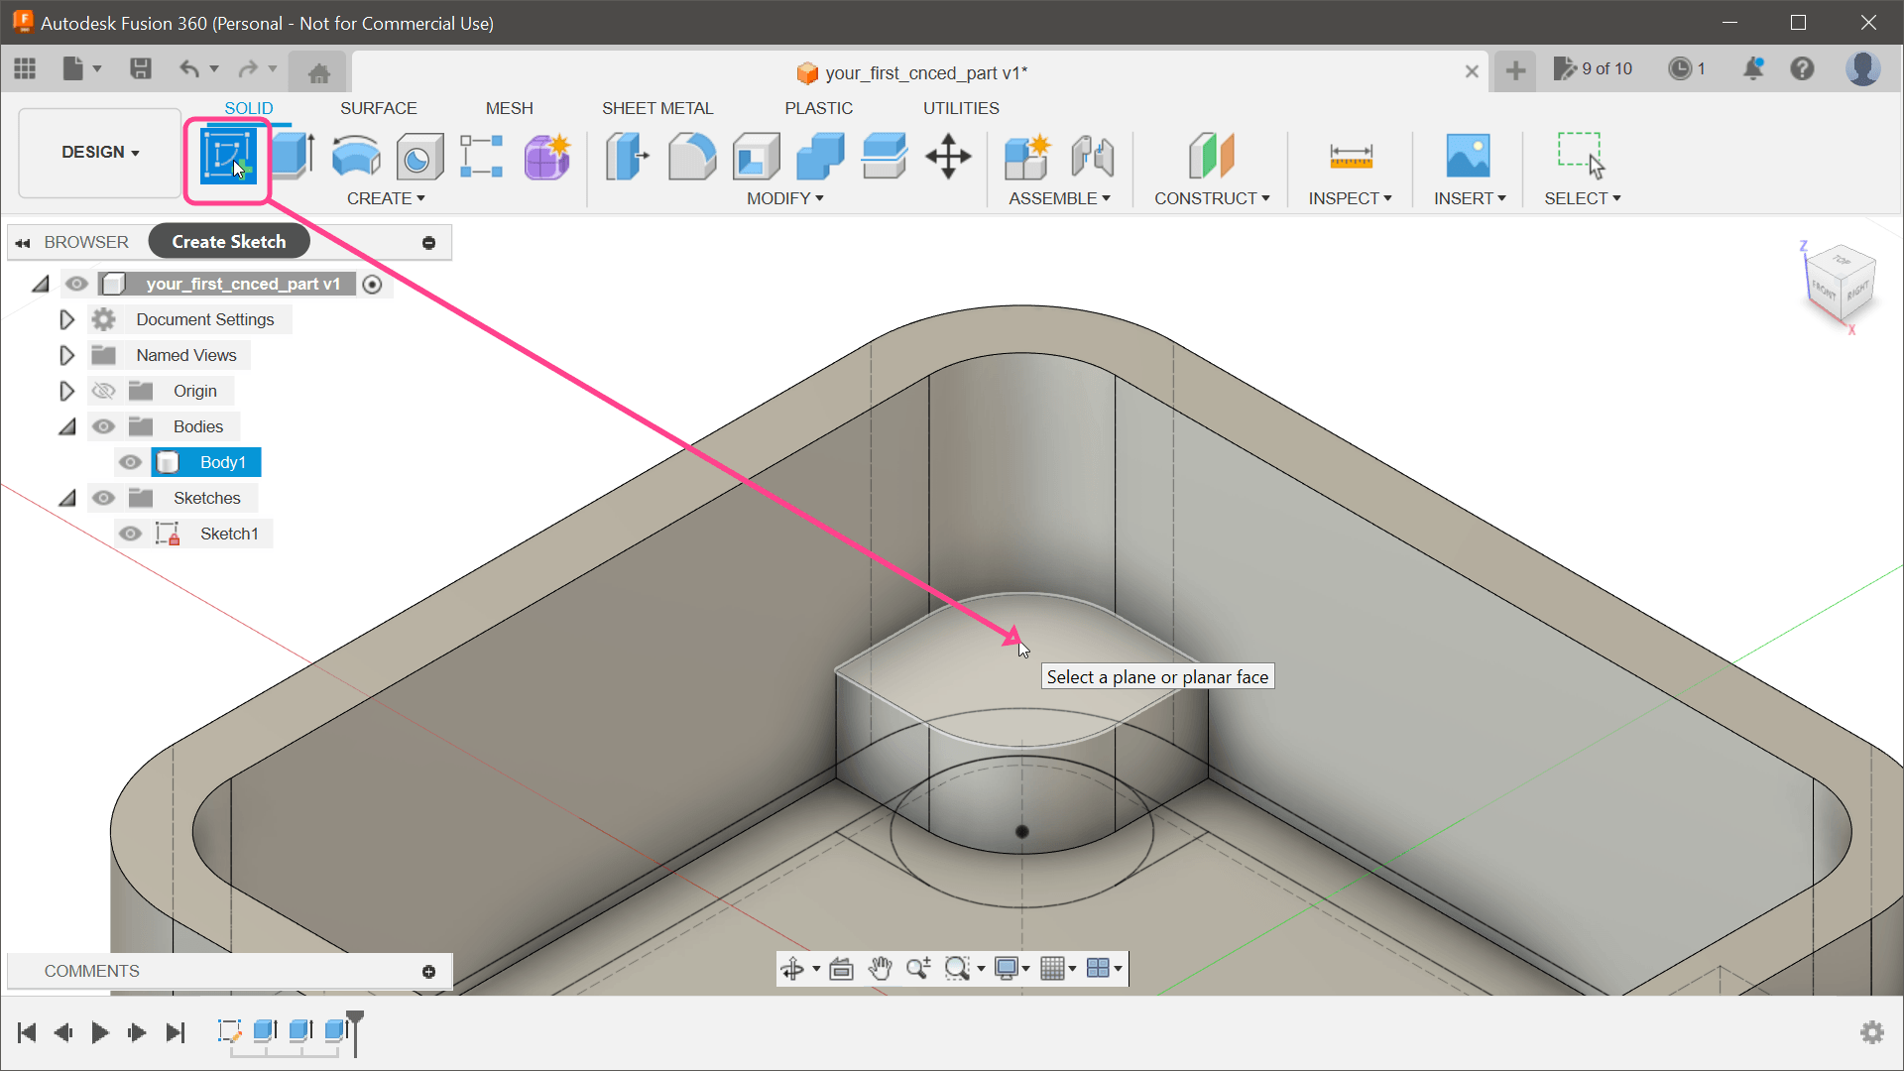
Task: Open the CONSTRUCT dropdown menu
Action: [x=1212, y=198]
